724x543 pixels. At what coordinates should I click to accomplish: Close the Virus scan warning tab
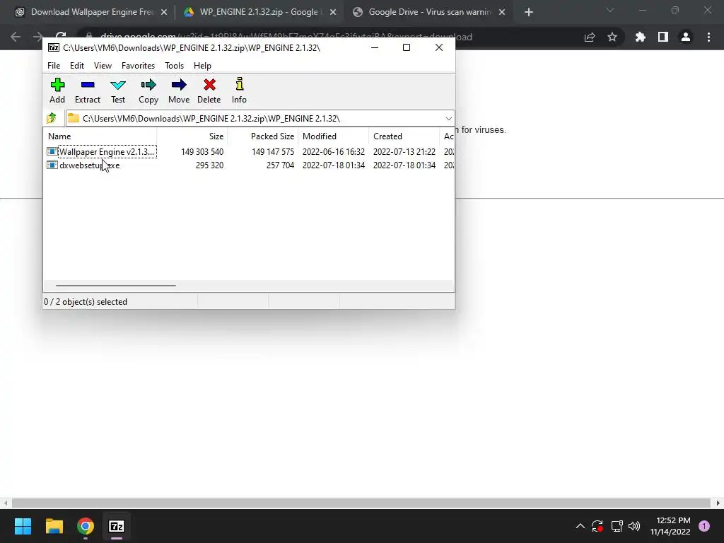tap(502, 13)
